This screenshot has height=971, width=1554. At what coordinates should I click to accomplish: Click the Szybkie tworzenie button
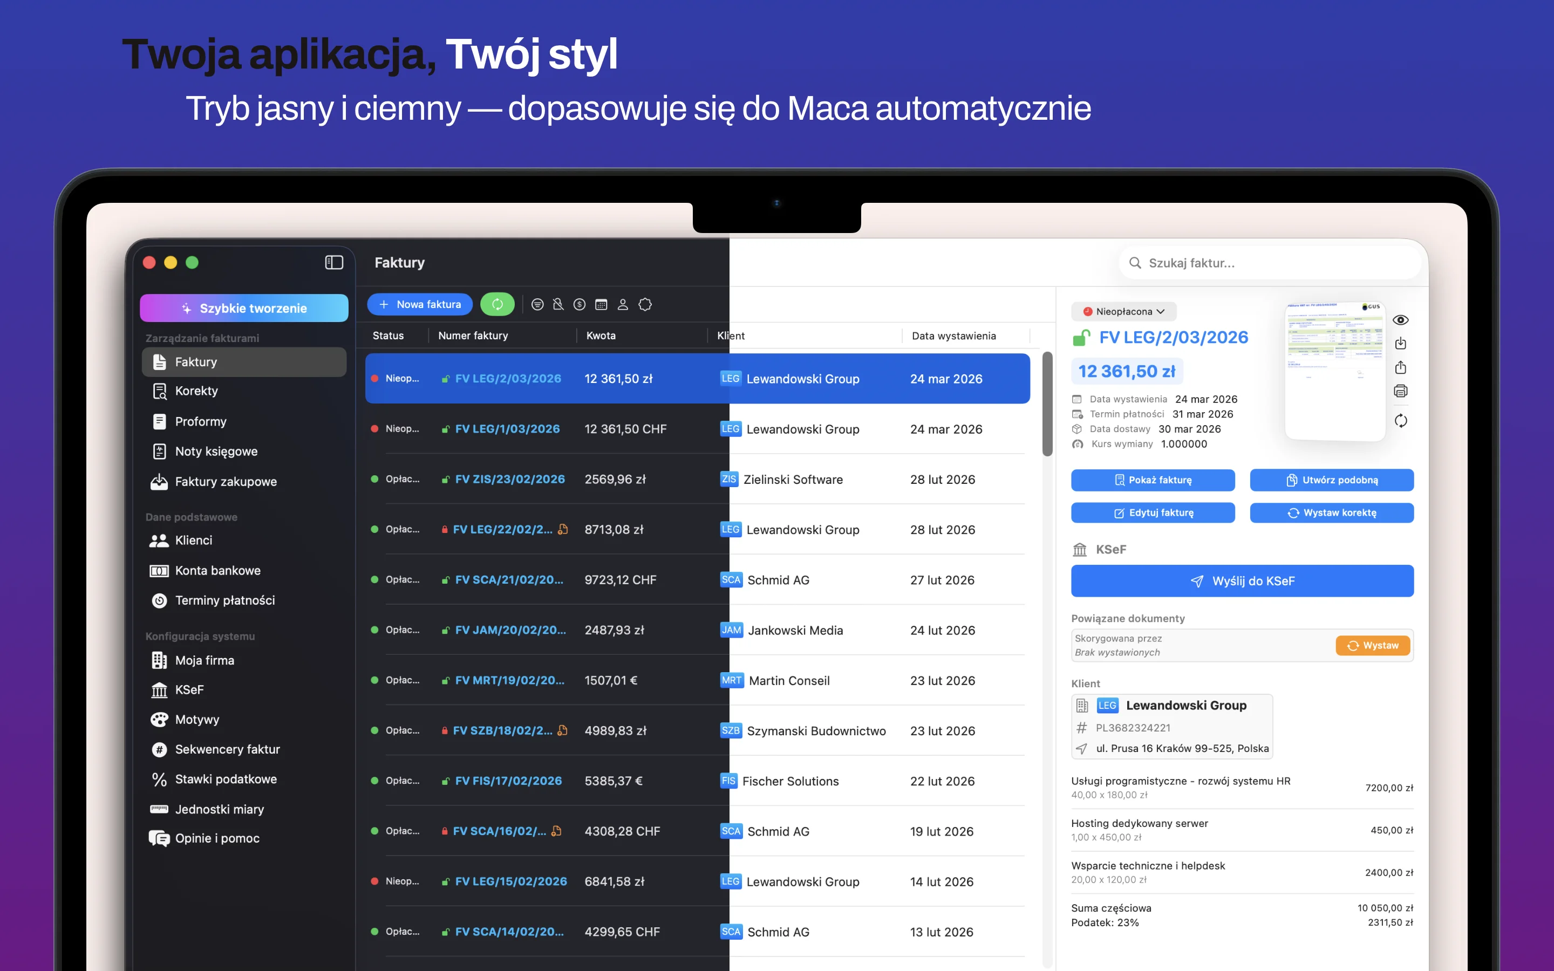[244, 308]
